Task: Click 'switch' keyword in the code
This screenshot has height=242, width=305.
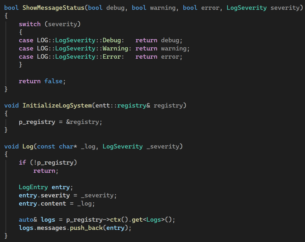Action: 30,24
